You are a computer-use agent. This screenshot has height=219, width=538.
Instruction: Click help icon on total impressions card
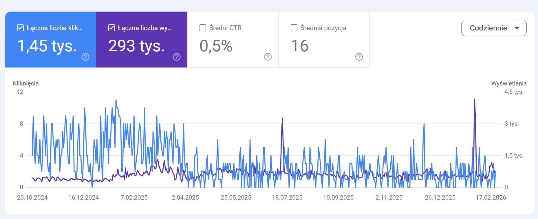(x=177, y=57)
